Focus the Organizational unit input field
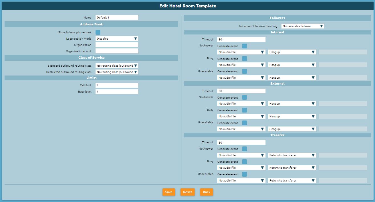Viewport: 375px width, 202px height. tap(117, 51)
